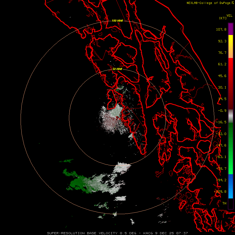Screen dimensions: 235x235
Task: Pick the purple segment of velocity color bar
Action: coord(231,29)
